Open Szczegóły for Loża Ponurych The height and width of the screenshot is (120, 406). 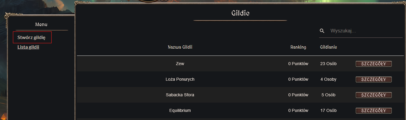373,79
